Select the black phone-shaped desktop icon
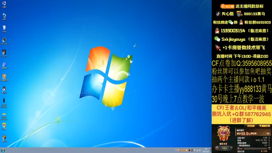Image resolution: width=272 pixels, height=153 pixels. tap(4, 101)
